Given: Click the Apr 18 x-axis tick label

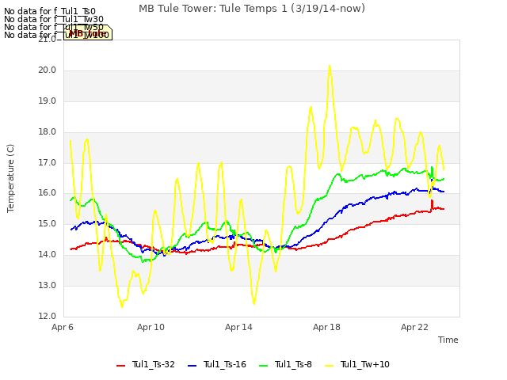Looking at the screenshot, I should (x=326, y=327).
